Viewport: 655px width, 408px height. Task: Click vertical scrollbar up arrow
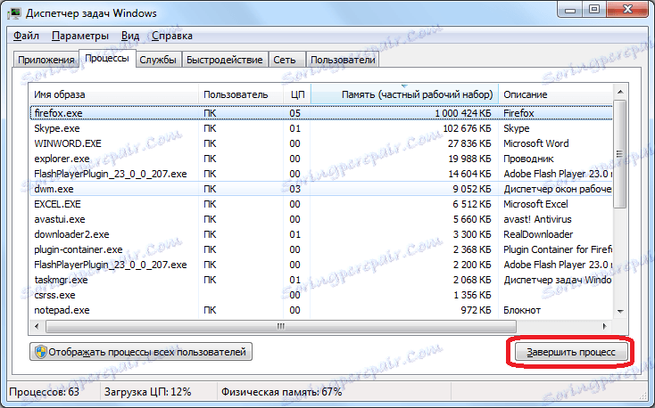(620, 92)
